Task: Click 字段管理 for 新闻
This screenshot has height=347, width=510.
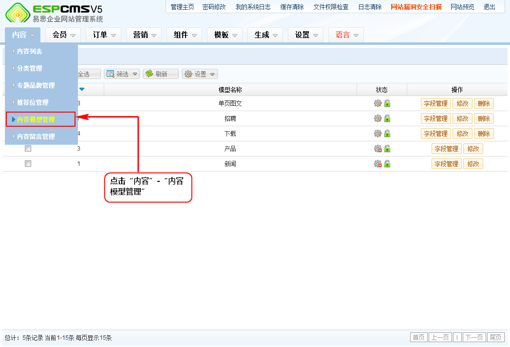Action: pos(447,164)
